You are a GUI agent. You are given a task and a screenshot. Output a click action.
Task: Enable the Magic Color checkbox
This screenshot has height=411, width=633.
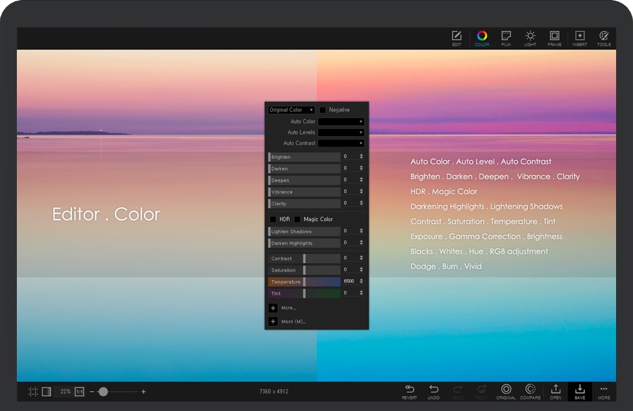point(297,219)
